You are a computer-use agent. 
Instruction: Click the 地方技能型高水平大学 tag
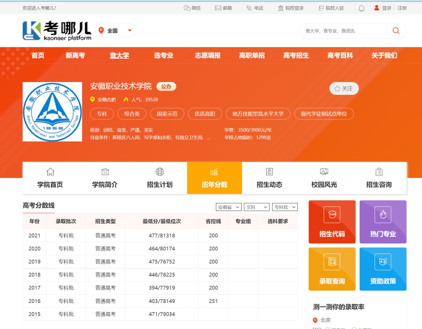tap(258, 114)
